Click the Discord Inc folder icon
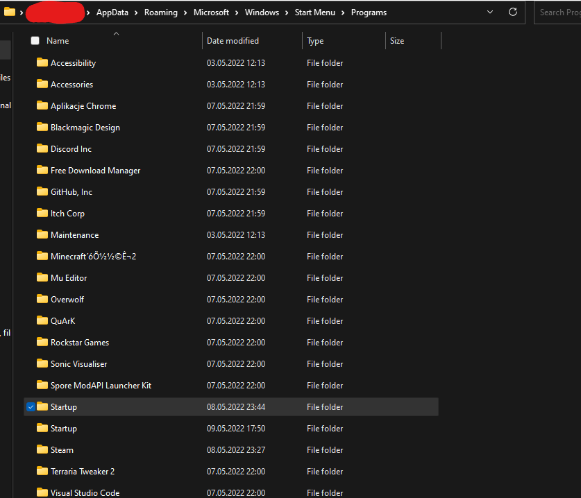The image size is (581, 498). (42, 148)
